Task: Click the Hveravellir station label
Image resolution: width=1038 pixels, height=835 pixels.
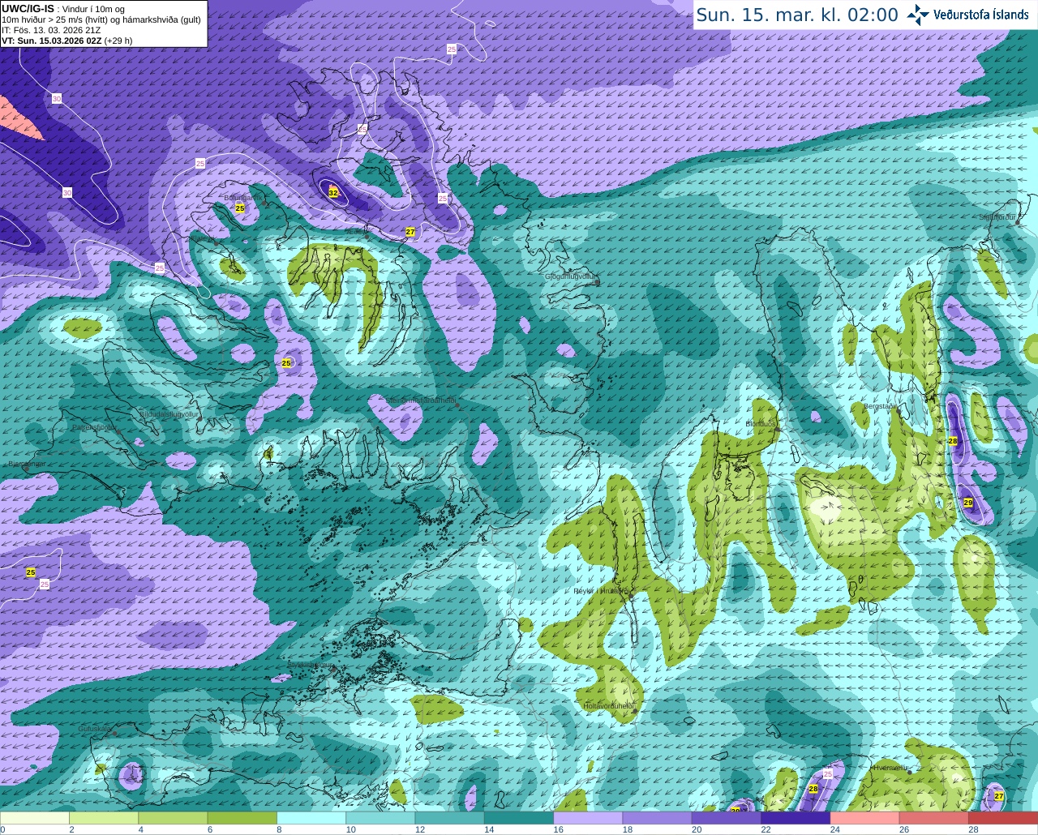Action: point(890,767)
